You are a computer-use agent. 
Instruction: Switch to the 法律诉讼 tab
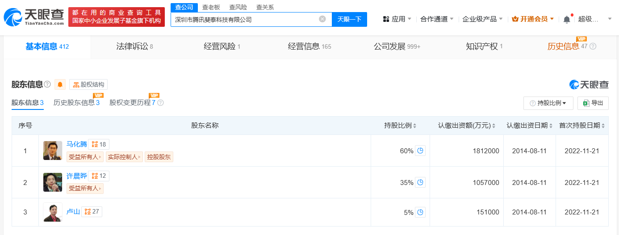point(134,46)
